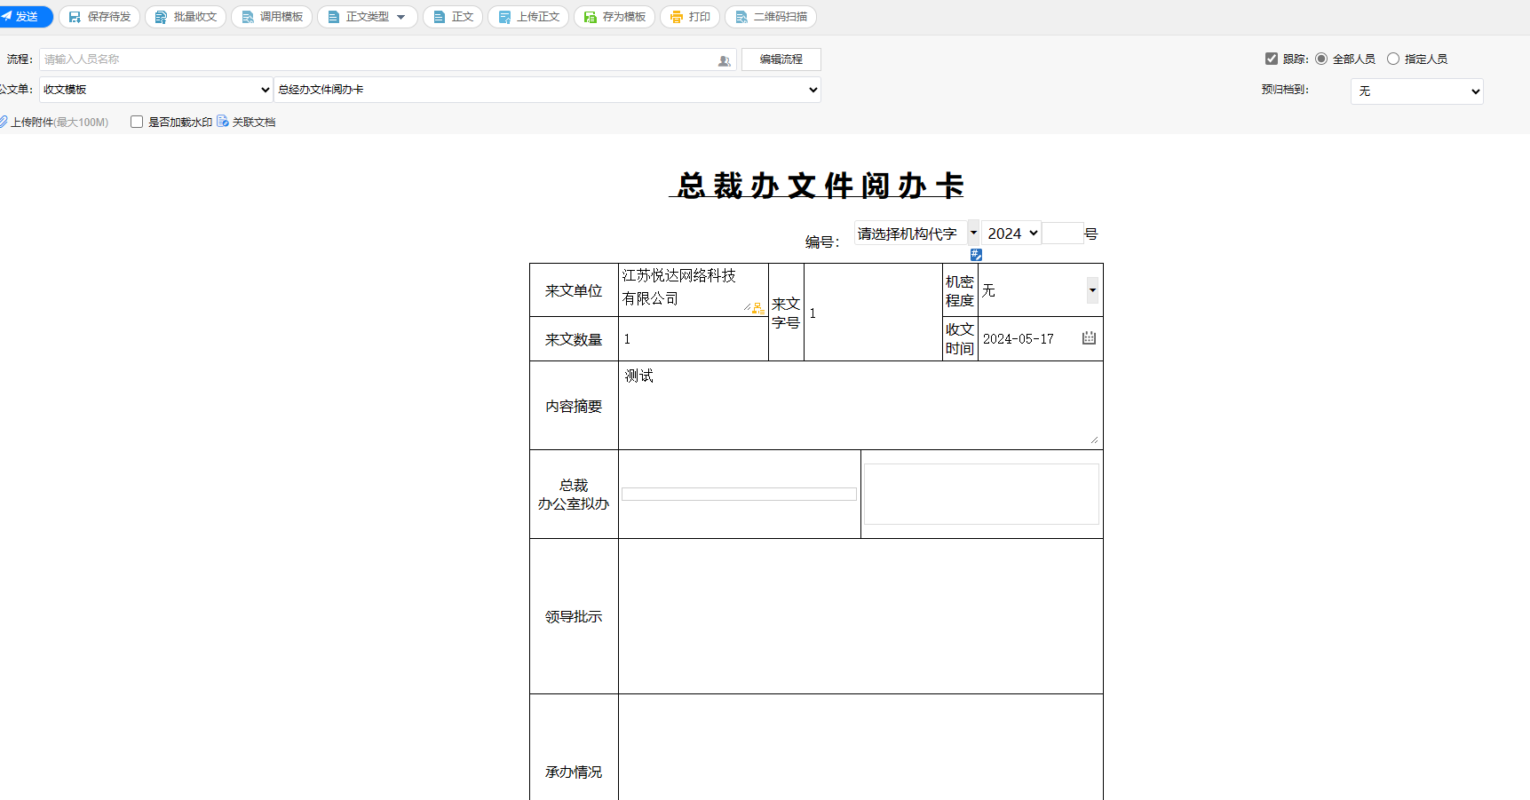Click the 内容摘要 text area
The image size is (1530, 800).
pos(859,405)
